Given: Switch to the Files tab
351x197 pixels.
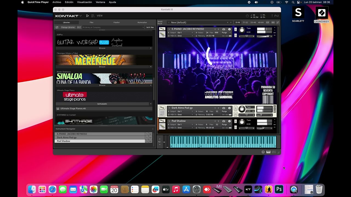Looking at the screenshot, I should pos(92,22).
